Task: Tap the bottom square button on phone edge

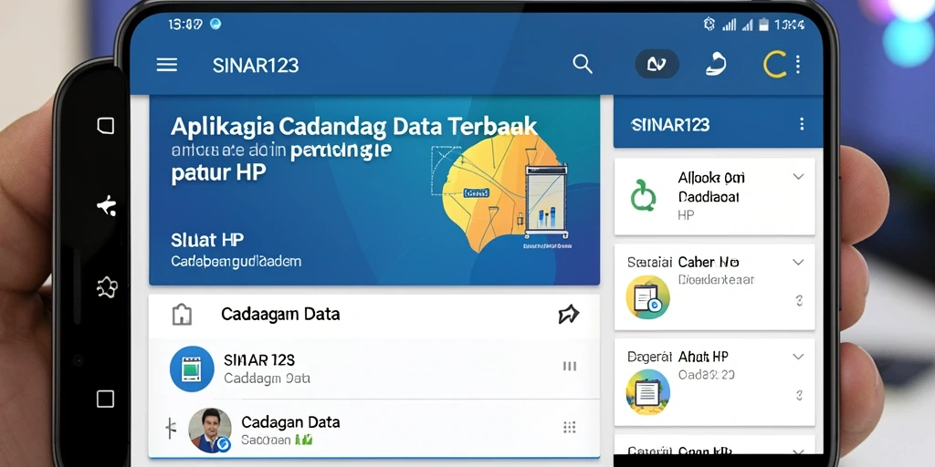Action: [106, 399]
